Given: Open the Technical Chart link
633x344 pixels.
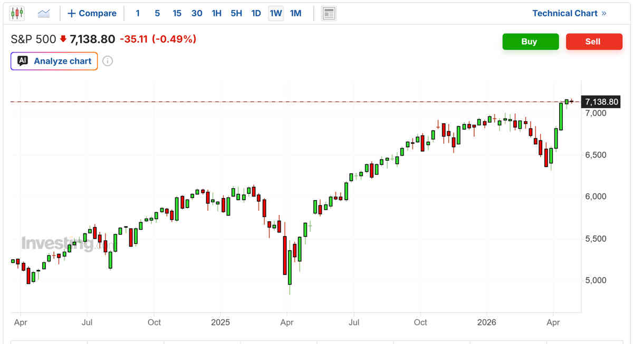Looking at the screenshot, I should [x=564, y=13].
